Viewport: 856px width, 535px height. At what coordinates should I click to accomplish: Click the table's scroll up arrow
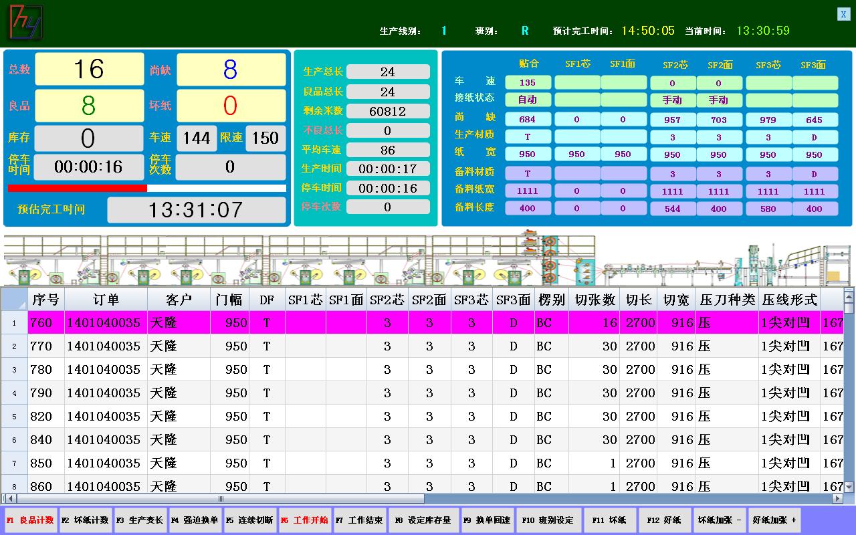point(849,294)
